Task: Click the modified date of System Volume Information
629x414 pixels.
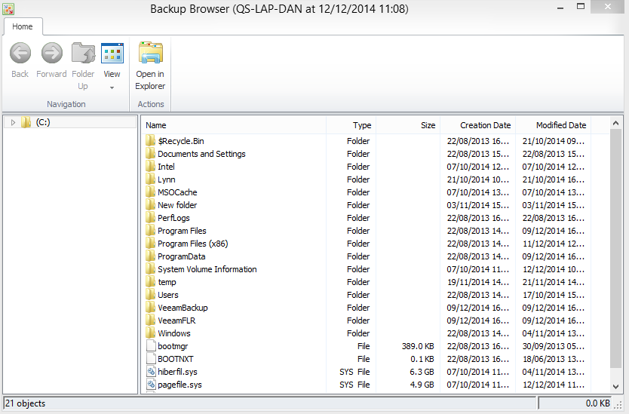Action: (553, 269)
